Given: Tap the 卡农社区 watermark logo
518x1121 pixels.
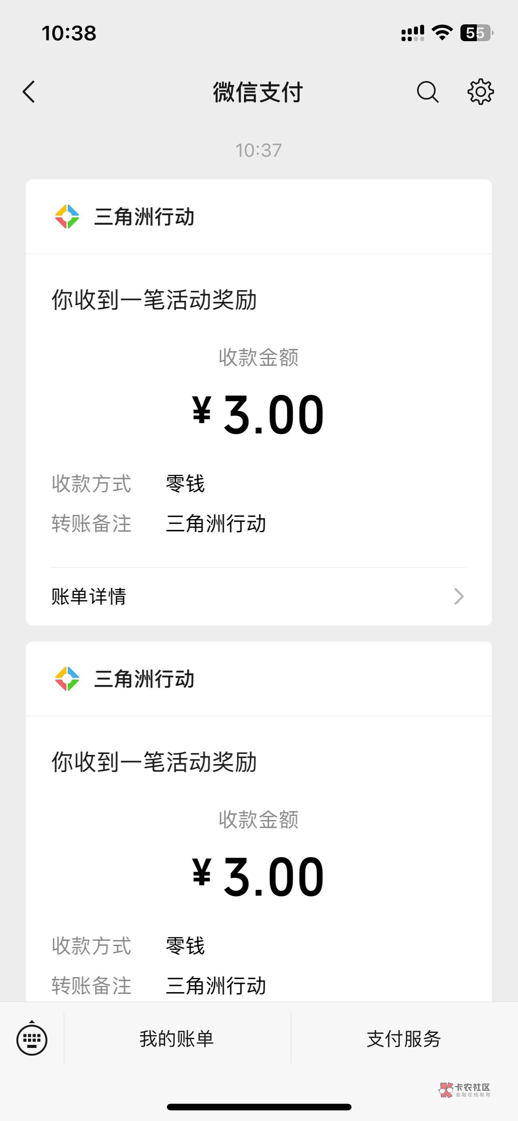Looking at the screenshot, I should [464, 1090].
